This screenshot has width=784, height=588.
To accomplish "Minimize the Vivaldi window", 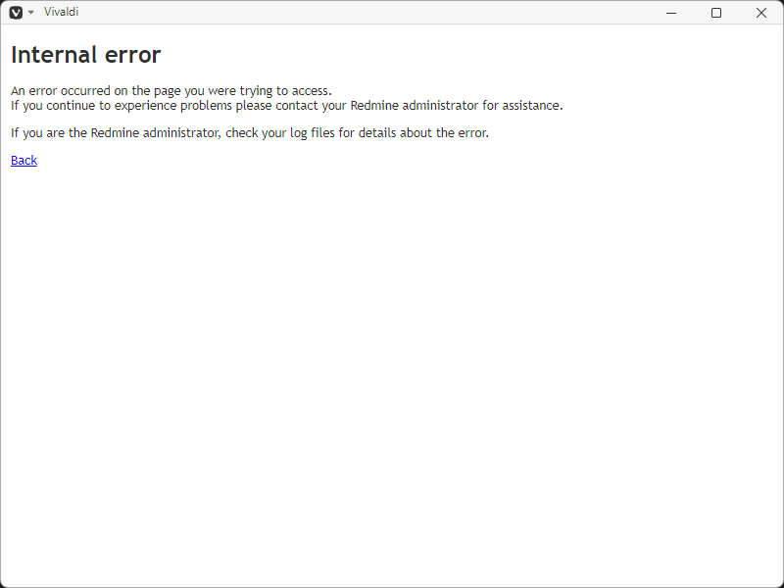I will [x=670, y=13].
